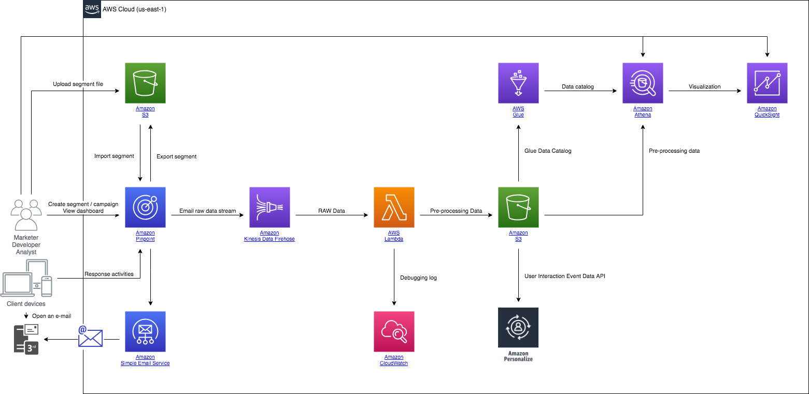The image size is (809, 394).
Task: Click the AWS Glue icon
Action: point(518,83)
